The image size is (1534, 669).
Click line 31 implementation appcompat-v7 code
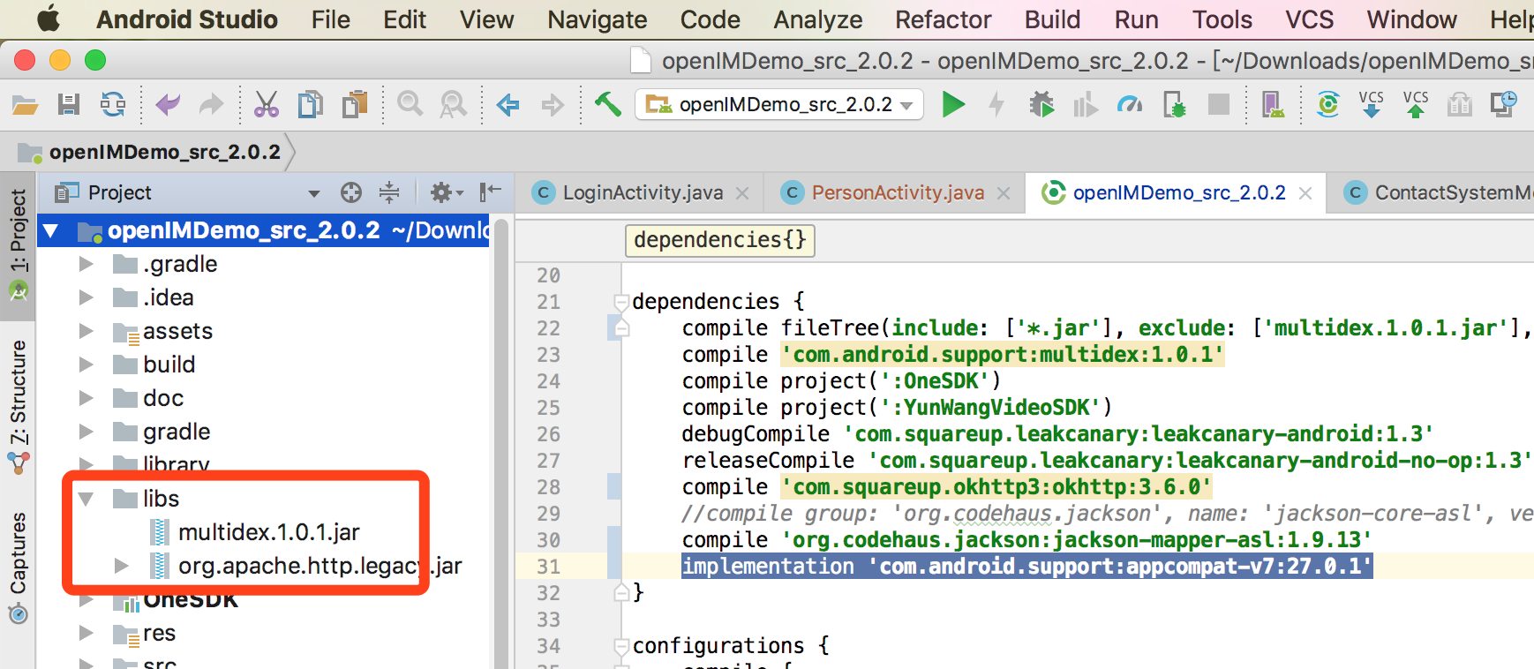click(x=1026, y=566)
